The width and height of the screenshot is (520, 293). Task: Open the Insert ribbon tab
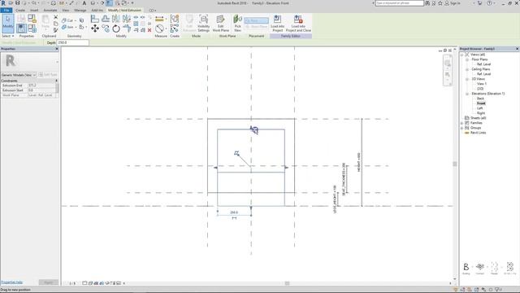(x=34, y=11)
